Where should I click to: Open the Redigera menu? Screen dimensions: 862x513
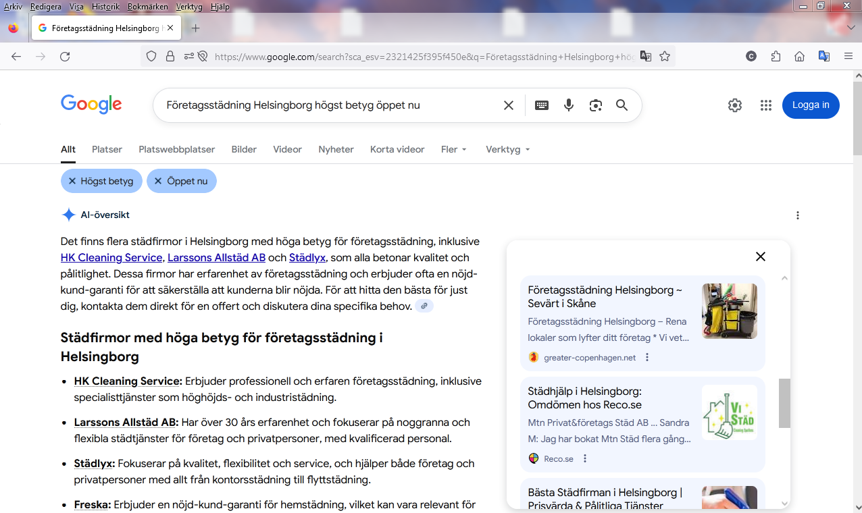(x=45, y=7)
